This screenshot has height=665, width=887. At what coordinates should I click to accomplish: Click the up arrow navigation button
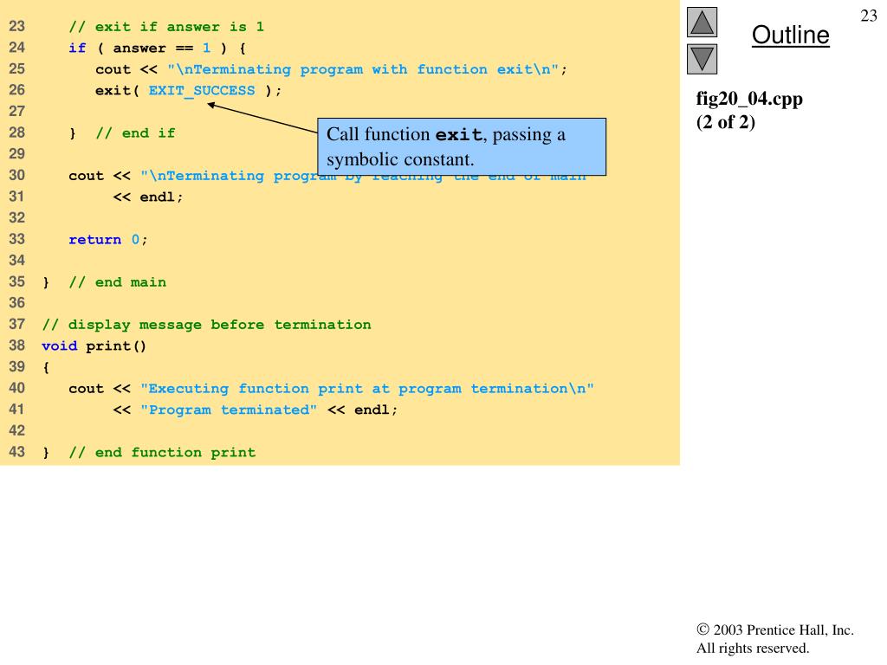pyautogui.click(x=702, y=22)
